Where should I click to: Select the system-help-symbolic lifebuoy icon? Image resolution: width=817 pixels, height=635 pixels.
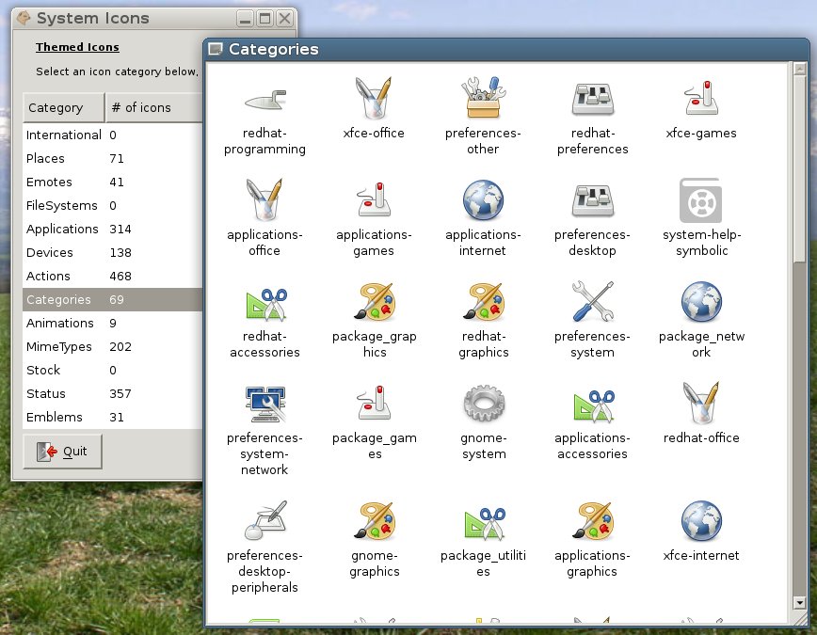[x=700, y=199]
